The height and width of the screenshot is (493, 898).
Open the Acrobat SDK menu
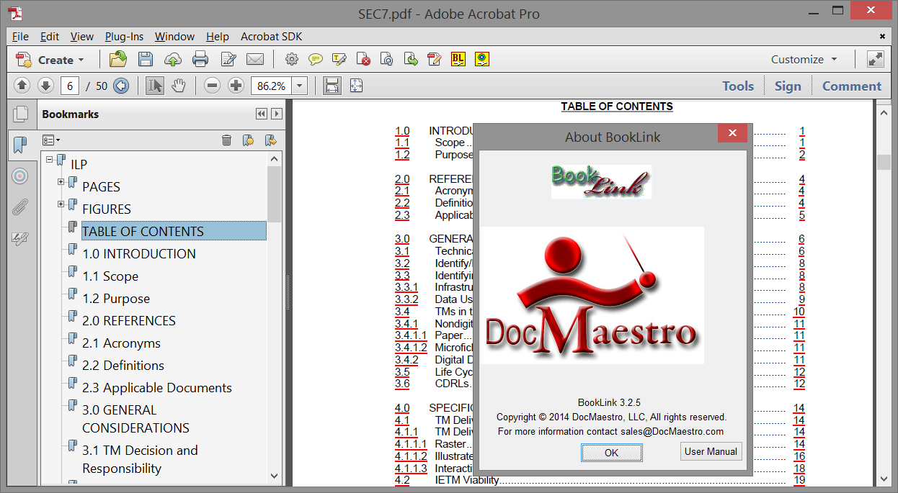coord(272,37)
